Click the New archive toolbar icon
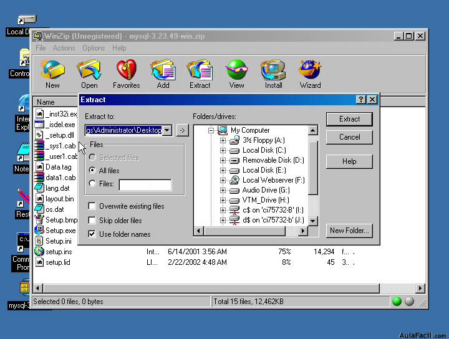This screenshot has height=339, width=449. (52, 70)
